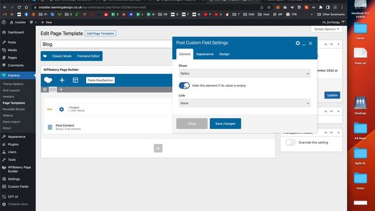
Task: Click the Blog title input field
Action: coord(107,45)
